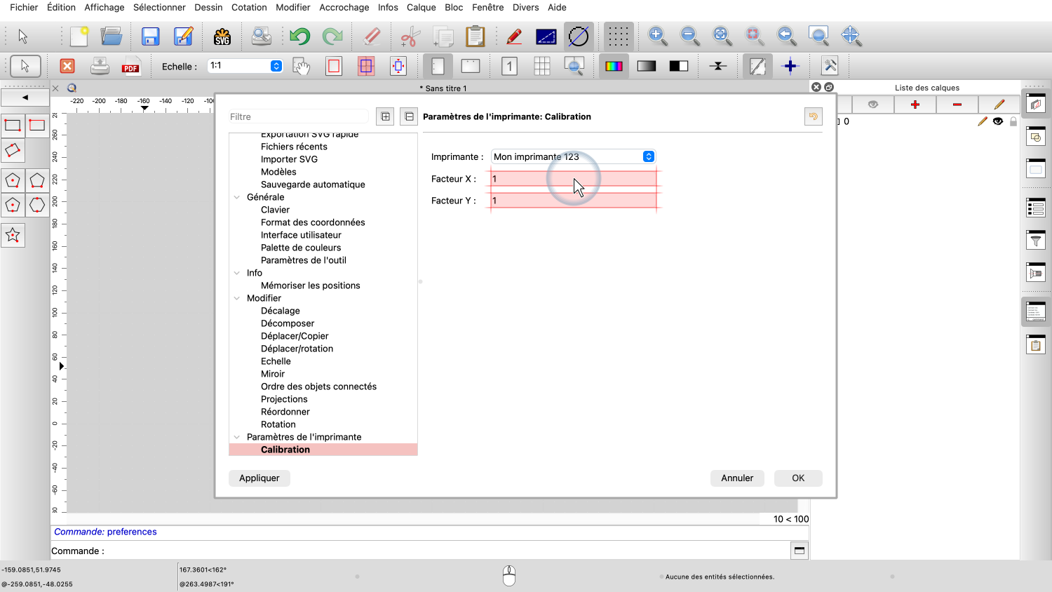
Task: Open the Accrochage menu
Action: click(344, 7)
